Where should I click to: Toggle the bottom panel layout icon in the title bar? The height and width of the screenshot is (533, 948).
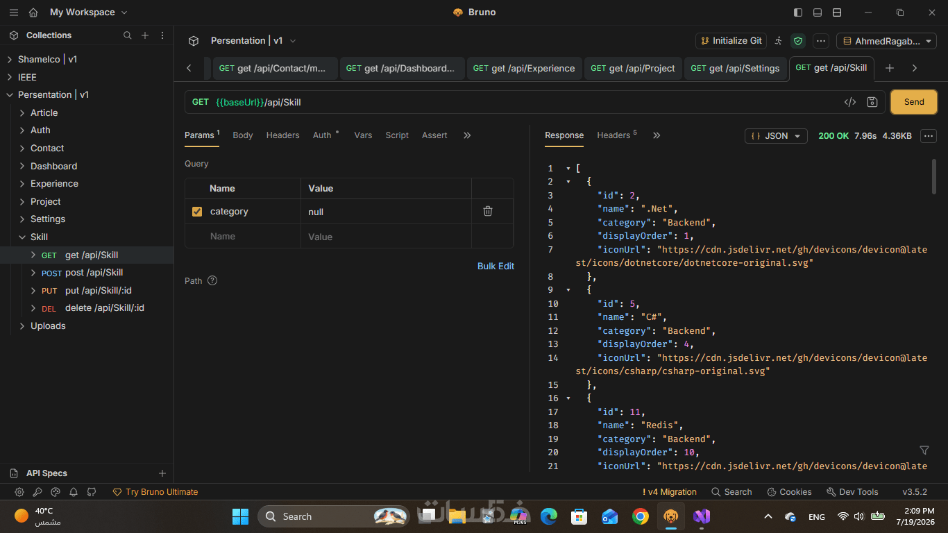point(818,12)
